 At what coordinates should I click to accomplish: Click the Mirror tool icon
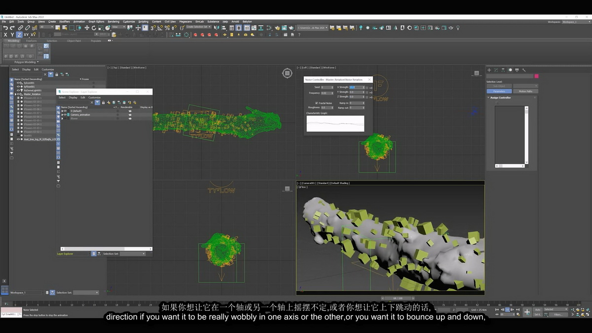[217, 28]
